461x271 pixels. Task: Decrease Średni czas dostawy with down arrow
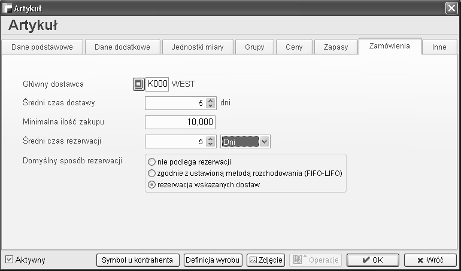click(x=211, y=106)
